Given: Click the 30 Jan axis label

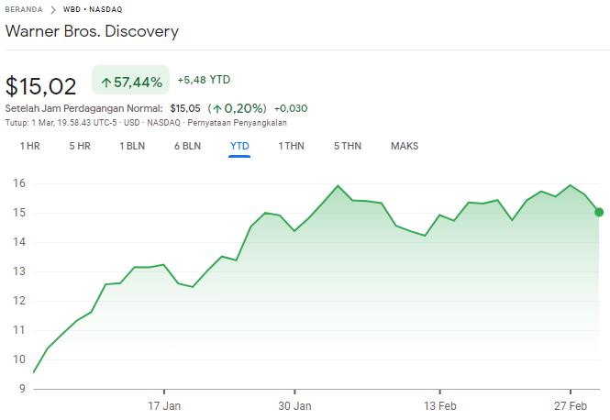Looking at the screenshot, I should pyautogui.click(x=294, y=406).
